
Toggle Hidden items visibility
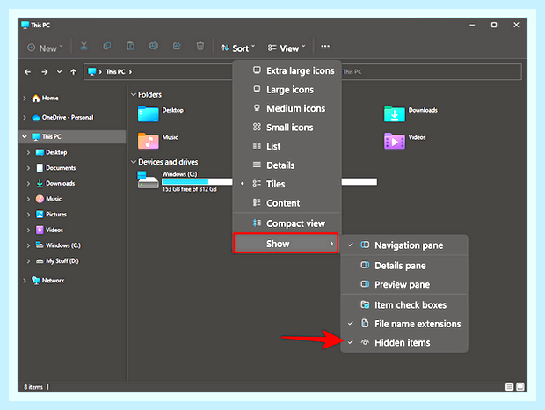404,342
